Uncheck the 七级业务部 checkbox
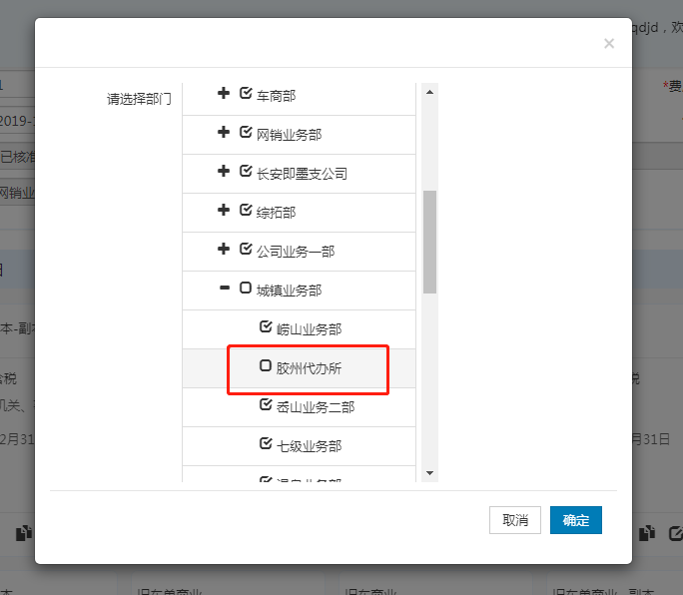The height and width of the screenshot is (595, 683). 266,444
